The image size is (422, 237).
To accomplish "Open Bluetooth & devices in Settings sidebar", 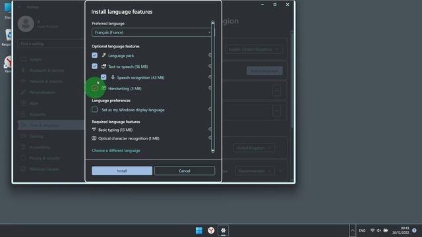I will (51, 70).
